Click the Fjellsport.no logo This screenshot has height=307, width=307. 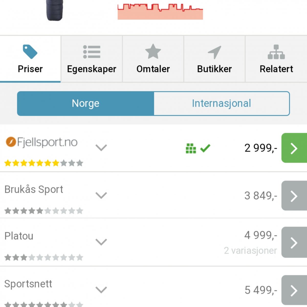coord(42,142)
